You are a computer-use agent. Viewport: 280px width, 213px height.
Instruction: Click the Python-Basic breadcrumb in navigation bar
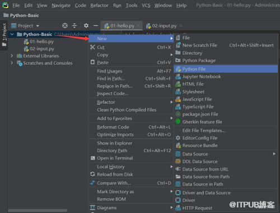pyautogui.click(x=21, y=15)
